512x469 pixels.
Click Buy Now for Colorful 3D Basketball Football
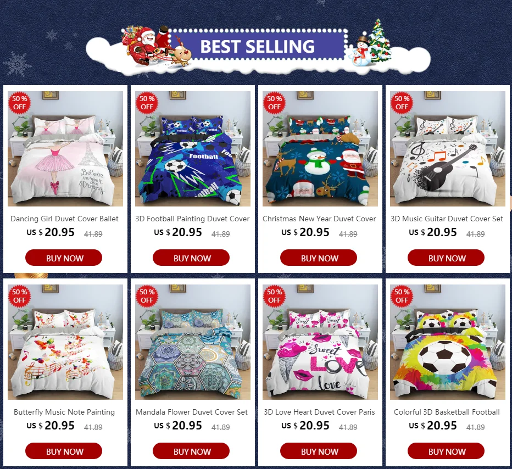(446, 451)
